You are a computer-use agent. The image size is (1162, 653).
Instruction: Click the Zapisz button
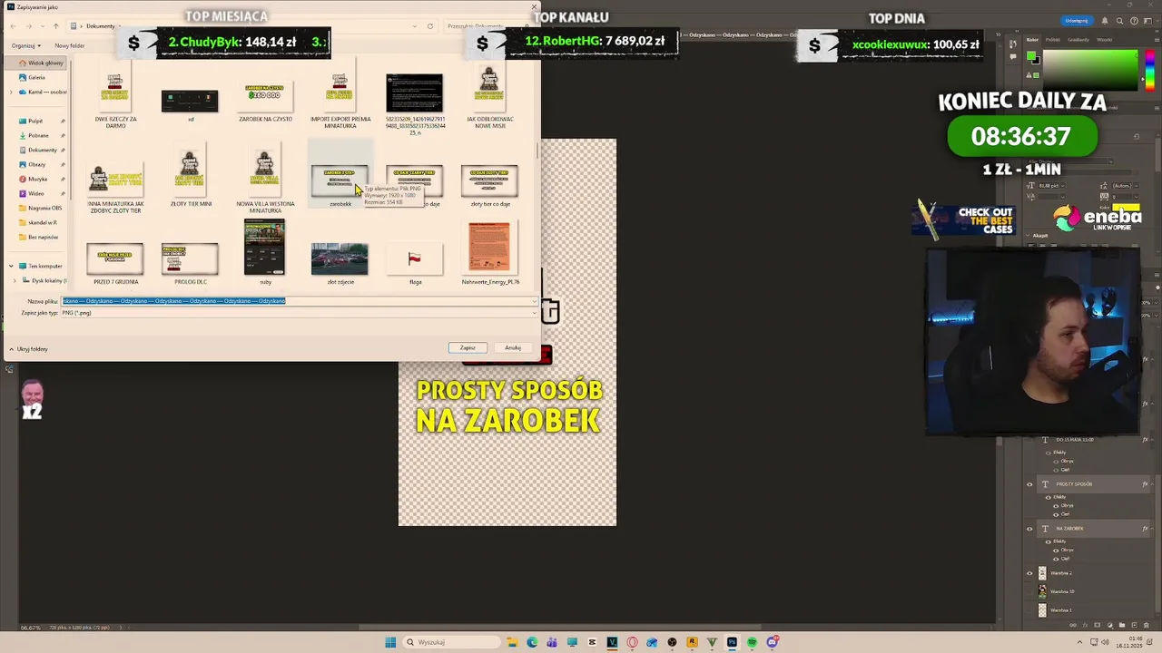468,347
